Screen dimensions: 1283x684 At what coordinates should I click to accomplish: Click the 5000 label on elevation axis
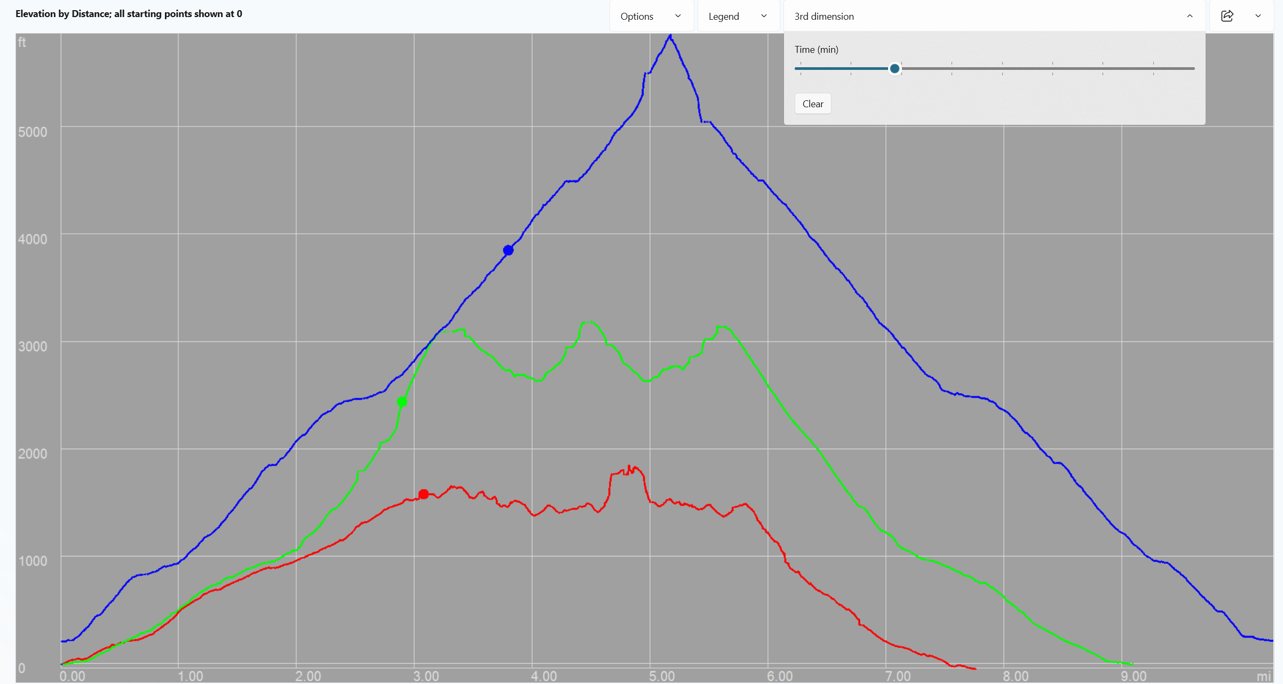pos(33,132)
